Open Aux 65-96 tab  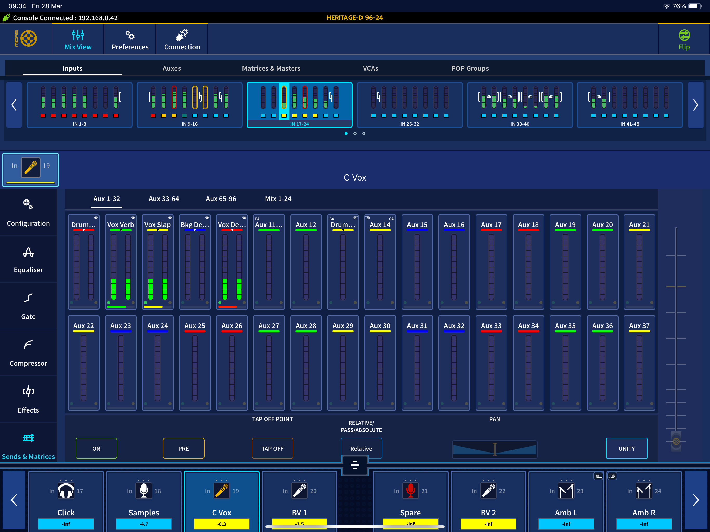pos(221,199)
